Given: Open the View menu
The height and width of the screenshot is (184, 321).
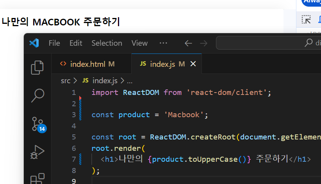Looking at the screenshot, I should (x=139, y=43).
